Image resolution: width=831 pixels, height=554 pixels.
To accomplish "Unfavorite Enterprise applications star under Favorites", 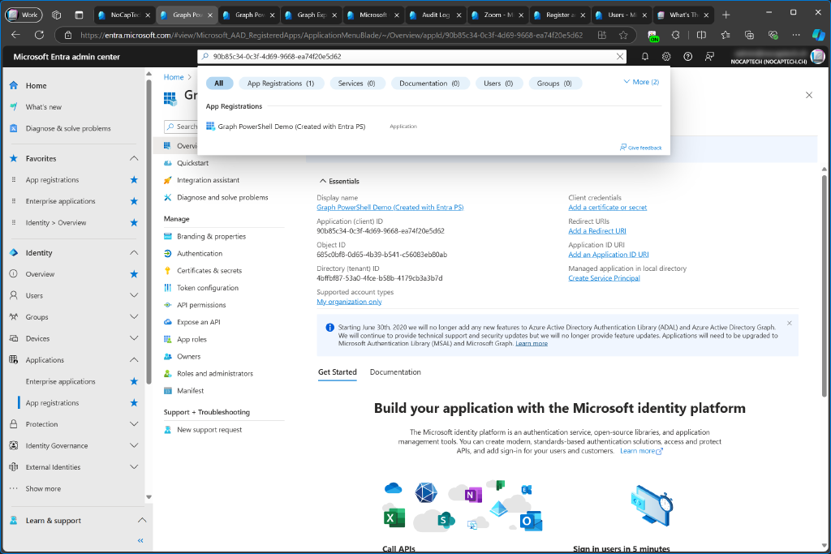I will point(134,201).
